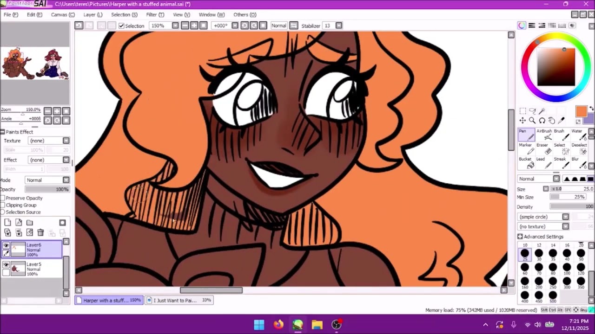Select the Marker tool

coord(527,148)
